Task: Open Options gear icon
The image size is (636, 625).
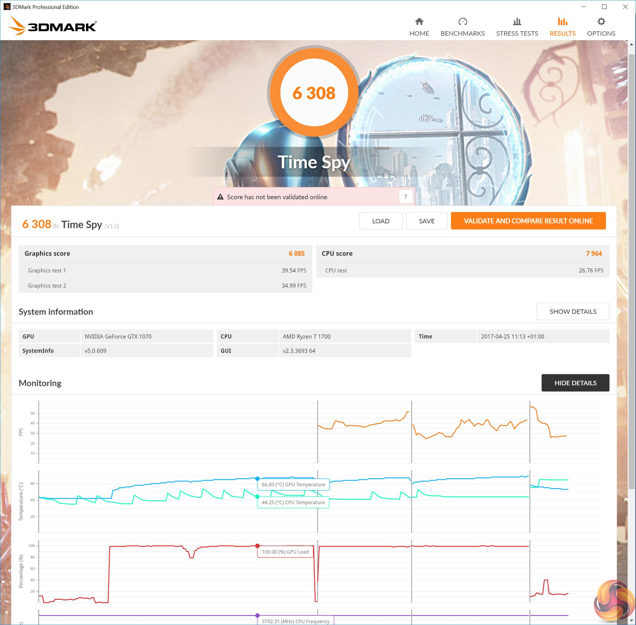Action: click(601, 22)
